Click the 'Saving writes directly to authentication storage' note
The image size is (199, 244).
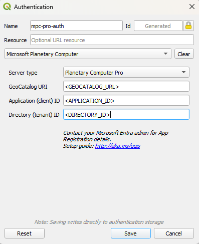(99, 222)
